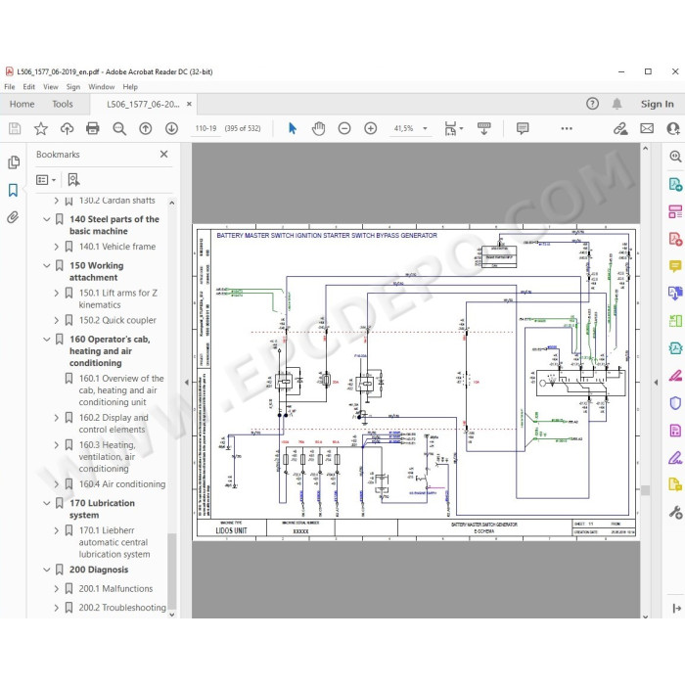Expand the right tools pane arrow
Viewport: 685px width, 685px height.
point(656,383)
